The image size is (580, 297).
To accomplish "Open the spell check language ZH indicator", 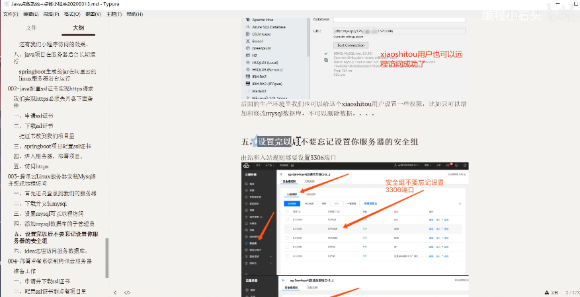I will coord(552,292).
